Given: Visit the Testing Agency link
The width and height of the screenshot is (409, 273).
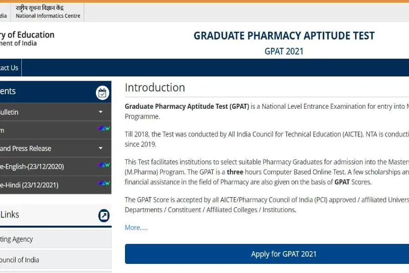Looking at the screenshot, I should [16, 239].
